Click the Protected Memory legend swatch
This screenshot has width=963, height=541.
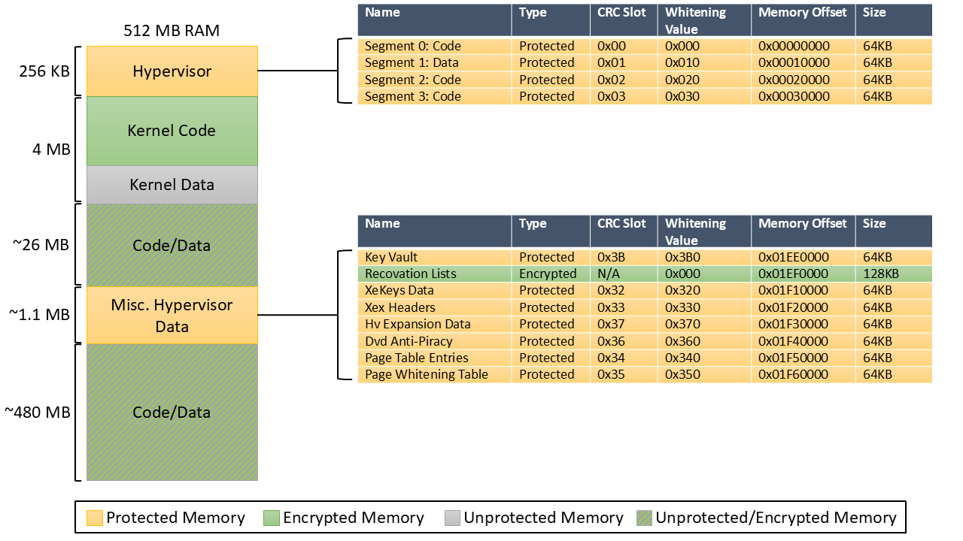(94, 518)
